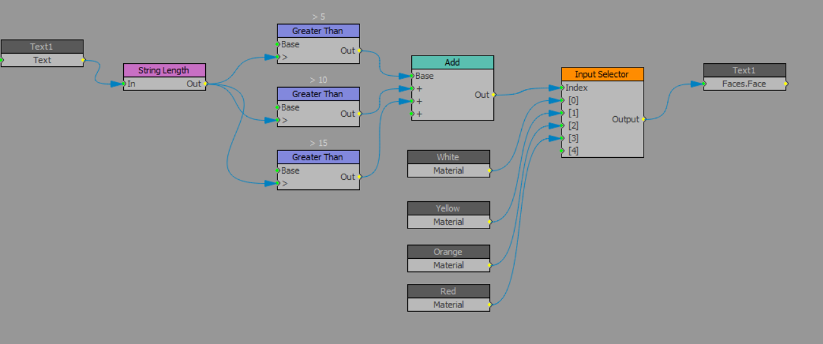Screen dimensions: 823x344
Task: Select the Orange material node header
Action: coord(448,252)
